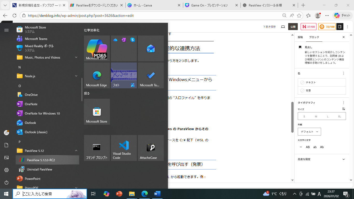Image resolution: width=354 pixels, height=199 pixels.
Task: Open the Microsoft To Do tile
Action: click(x=151, y=75)
